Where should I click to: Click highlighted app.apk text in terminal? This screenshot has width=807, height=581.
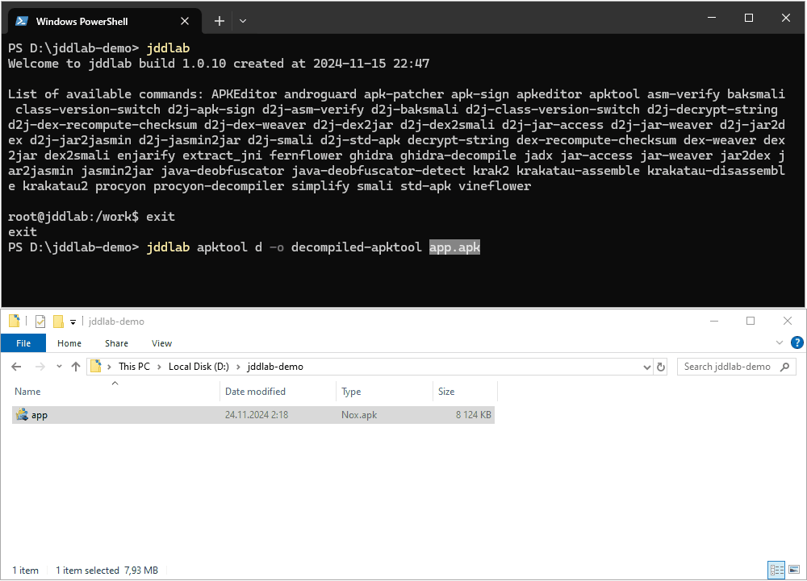pyautogui.click(x=454, y=247)
